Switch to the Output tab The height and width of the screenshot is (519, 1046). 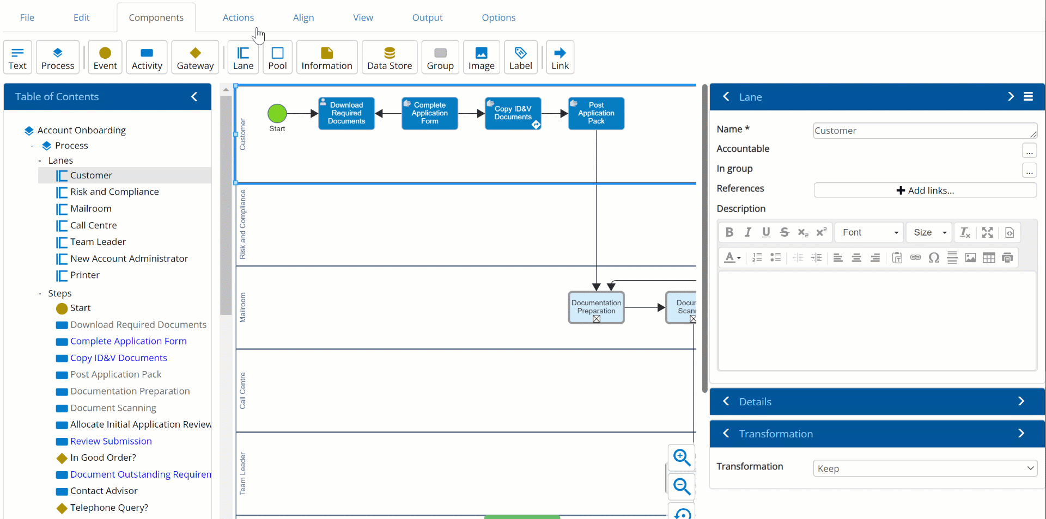(x=427, y=17)
